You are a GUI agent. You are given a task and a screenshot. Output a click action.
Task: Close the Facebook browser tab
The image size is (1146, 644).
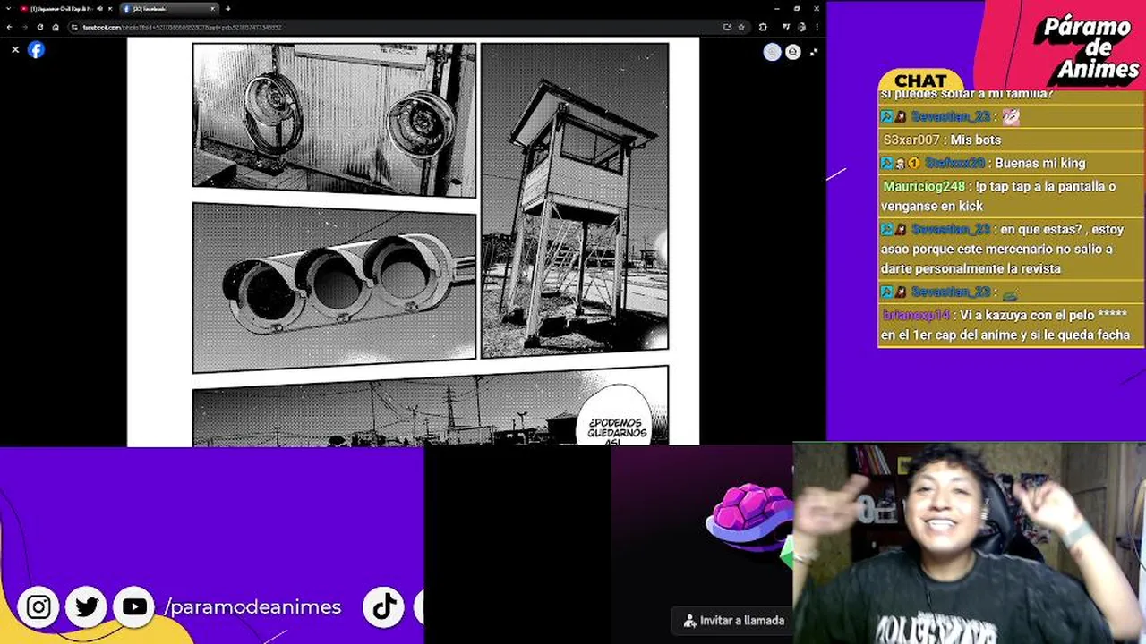pos(212,9)
